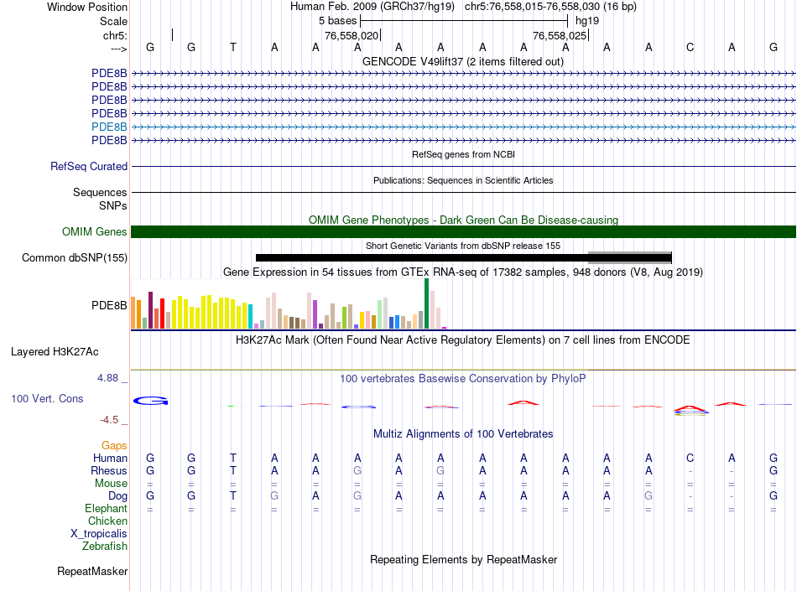Click the Window Position label
The width and height of the screenshot is (797, 591).
click(87, 7)
